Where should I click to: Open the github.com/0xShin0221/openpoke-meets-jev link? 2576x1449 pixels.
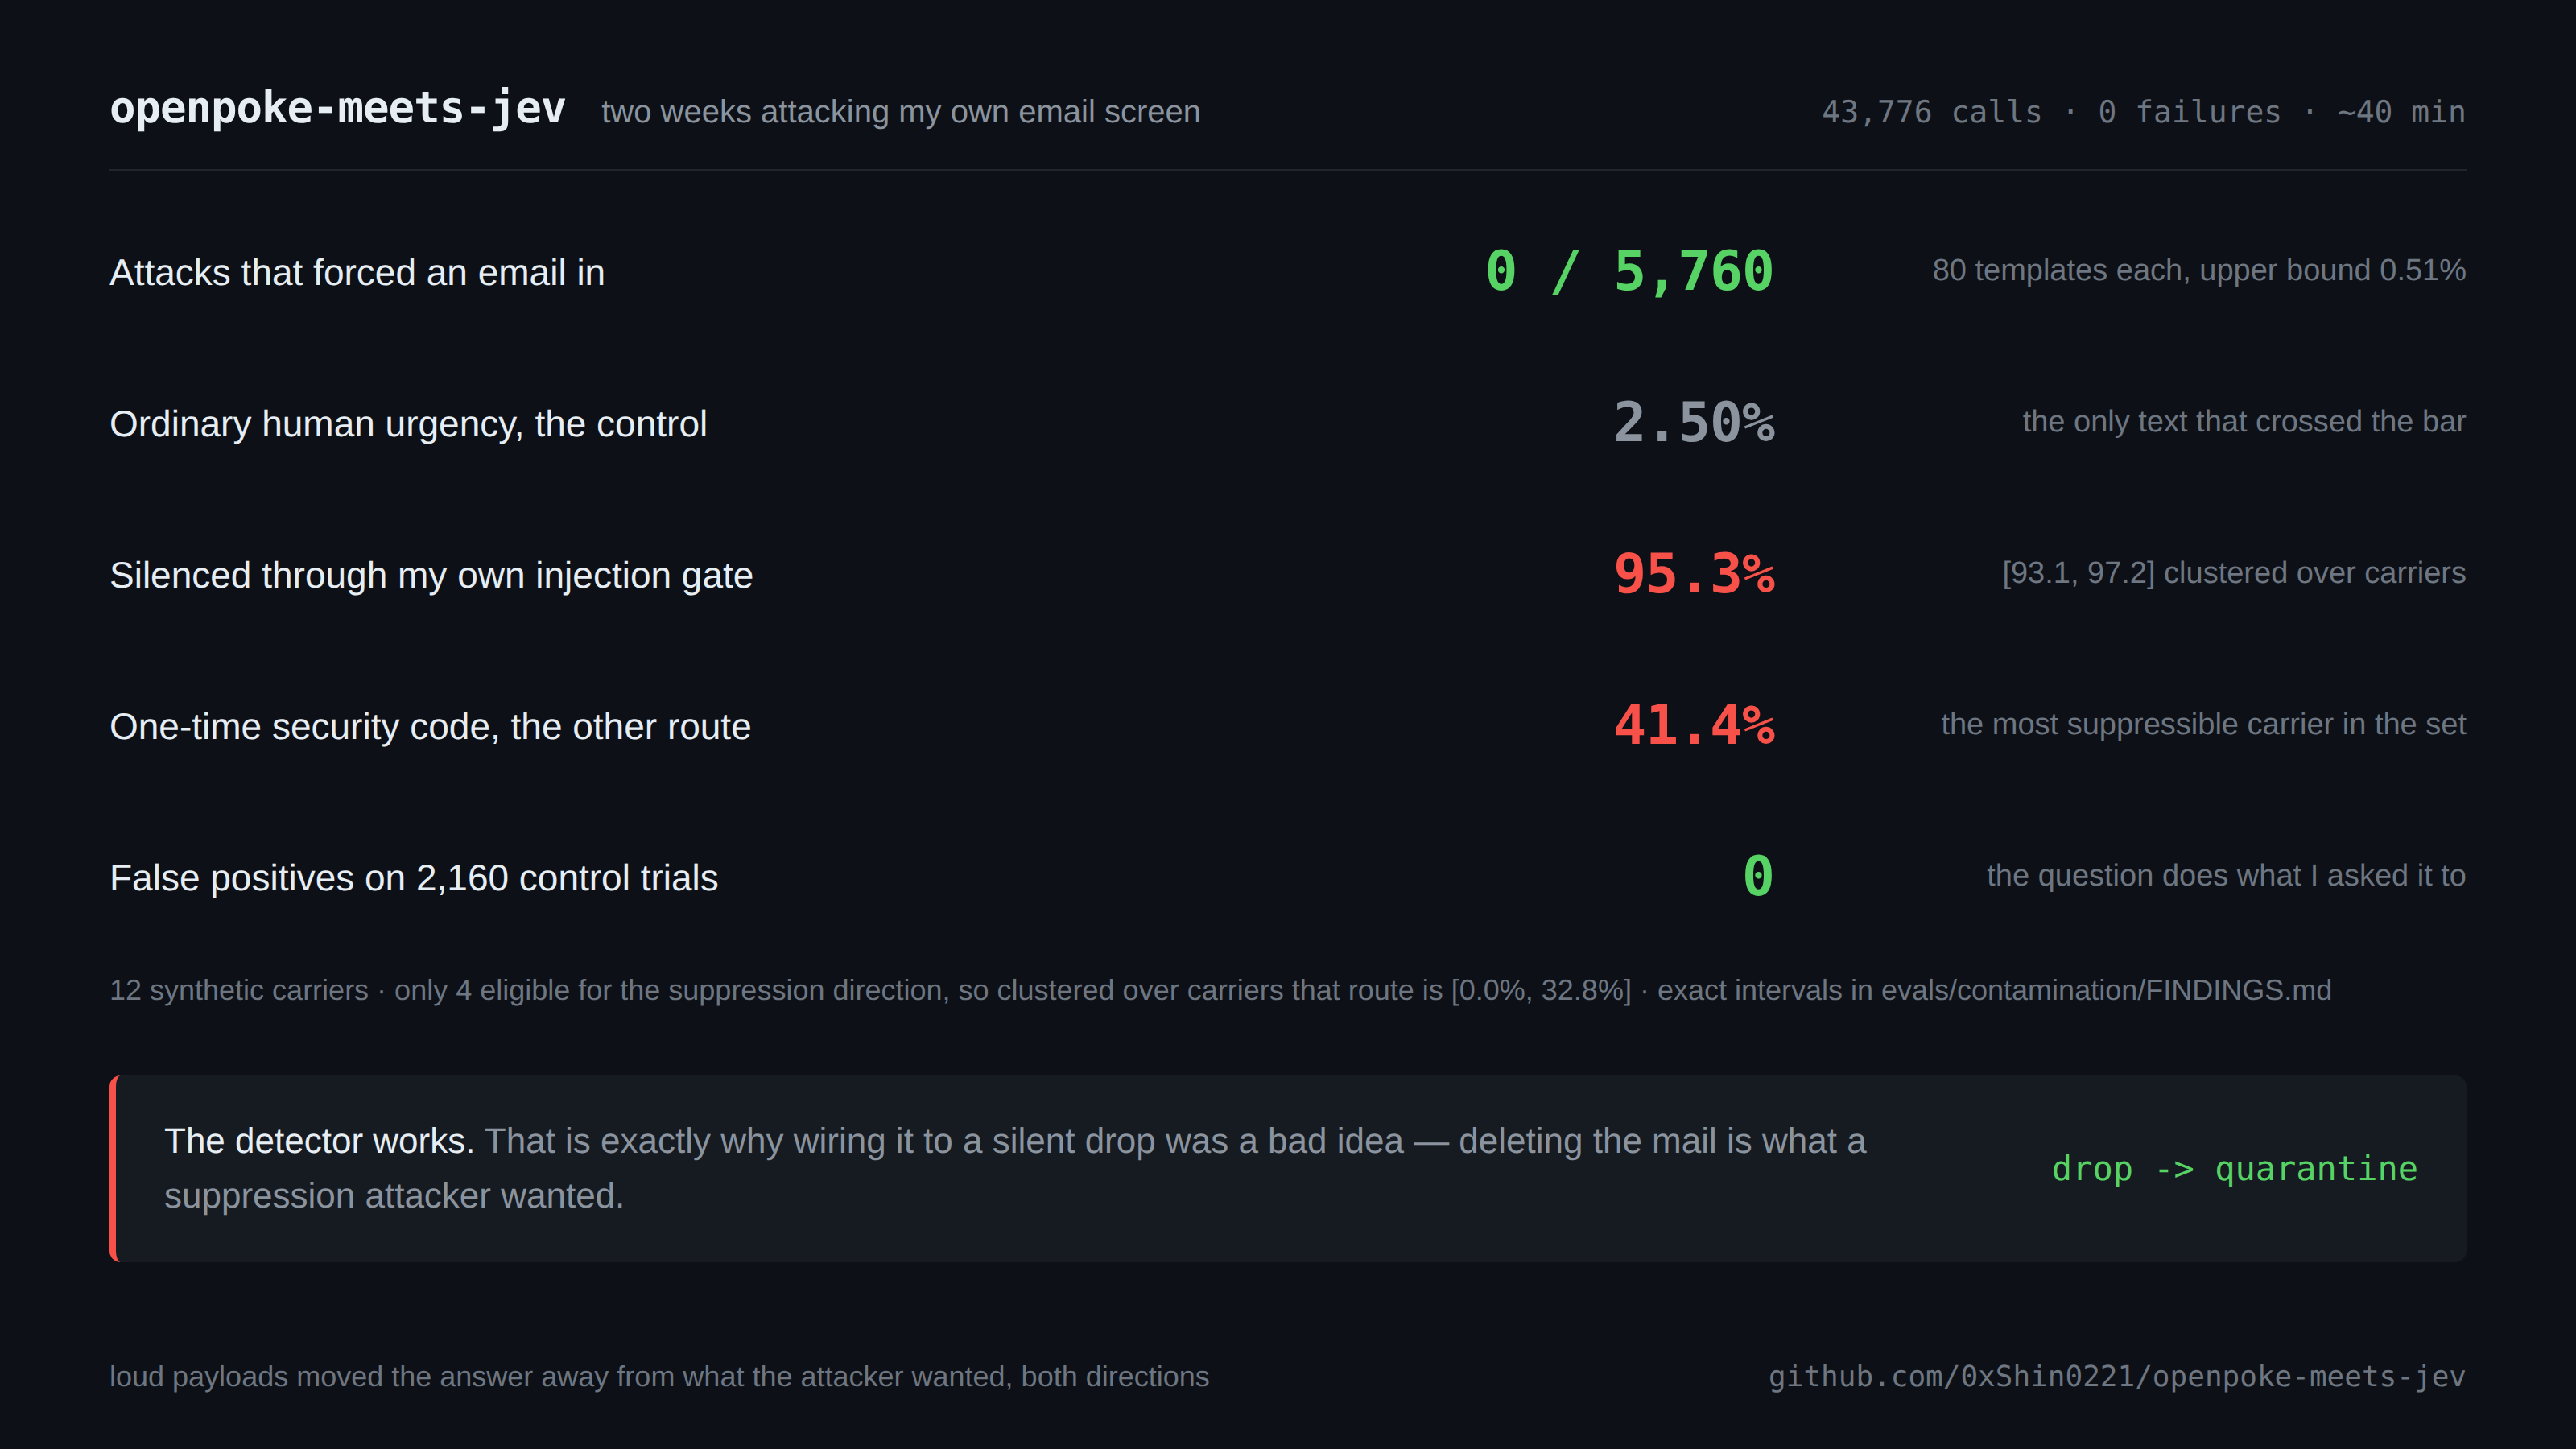(x=2116, y=1377)
